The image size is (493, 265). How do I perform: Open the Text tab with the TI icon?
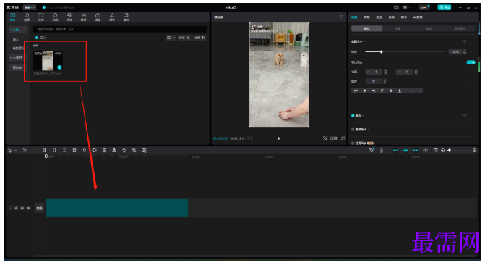(41, 17)
